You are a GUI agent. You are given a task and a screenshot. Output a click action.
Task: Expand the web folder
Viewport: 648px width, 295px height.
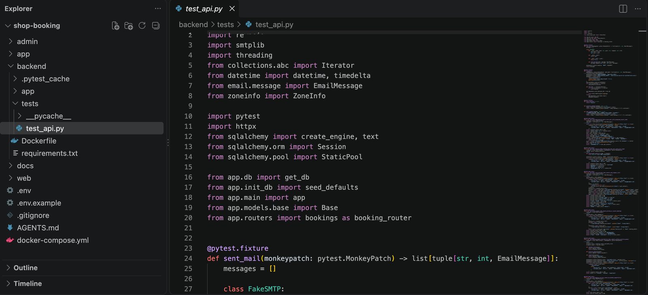point(11,178)
